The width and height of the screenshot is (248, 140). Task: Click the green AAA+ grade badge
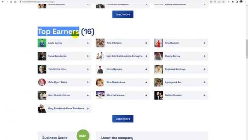(83, 135)
